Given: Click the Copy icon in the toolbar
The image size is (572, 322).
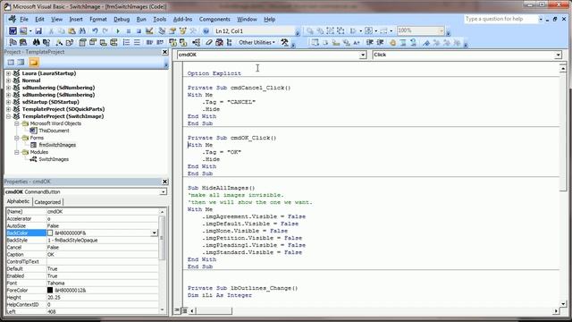Looking at the screenshot, I should 62,31.
